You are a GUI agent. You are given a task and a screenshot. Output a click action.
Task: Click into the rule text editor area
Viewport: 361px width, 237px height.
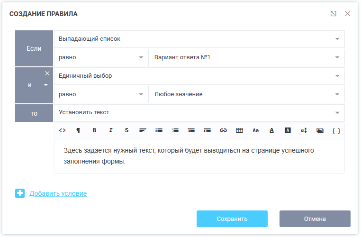(199, 156)
